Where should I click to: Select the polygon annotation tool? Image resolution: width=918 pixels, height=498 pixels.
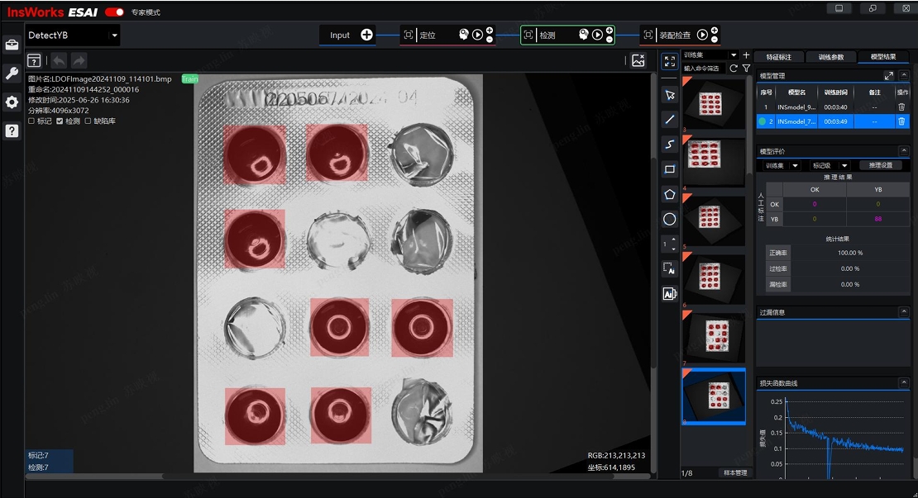670,194
